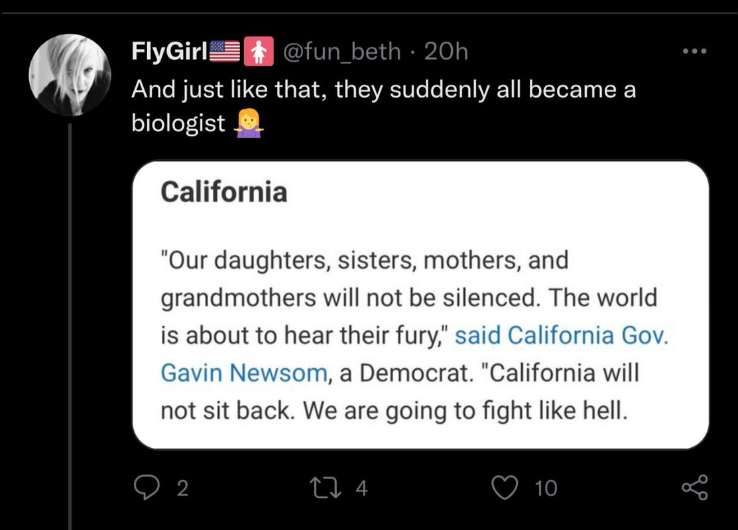Tap the retweet count number 4
This screenshot has height=530, width=738.
[x=361, y=488]
